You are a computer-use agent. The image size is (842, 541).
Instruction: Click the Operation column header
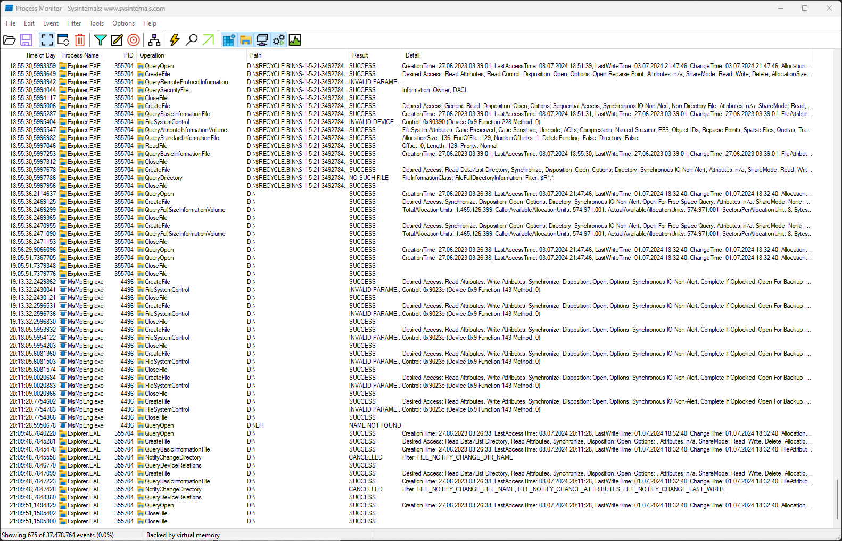(x=192, y=55)
